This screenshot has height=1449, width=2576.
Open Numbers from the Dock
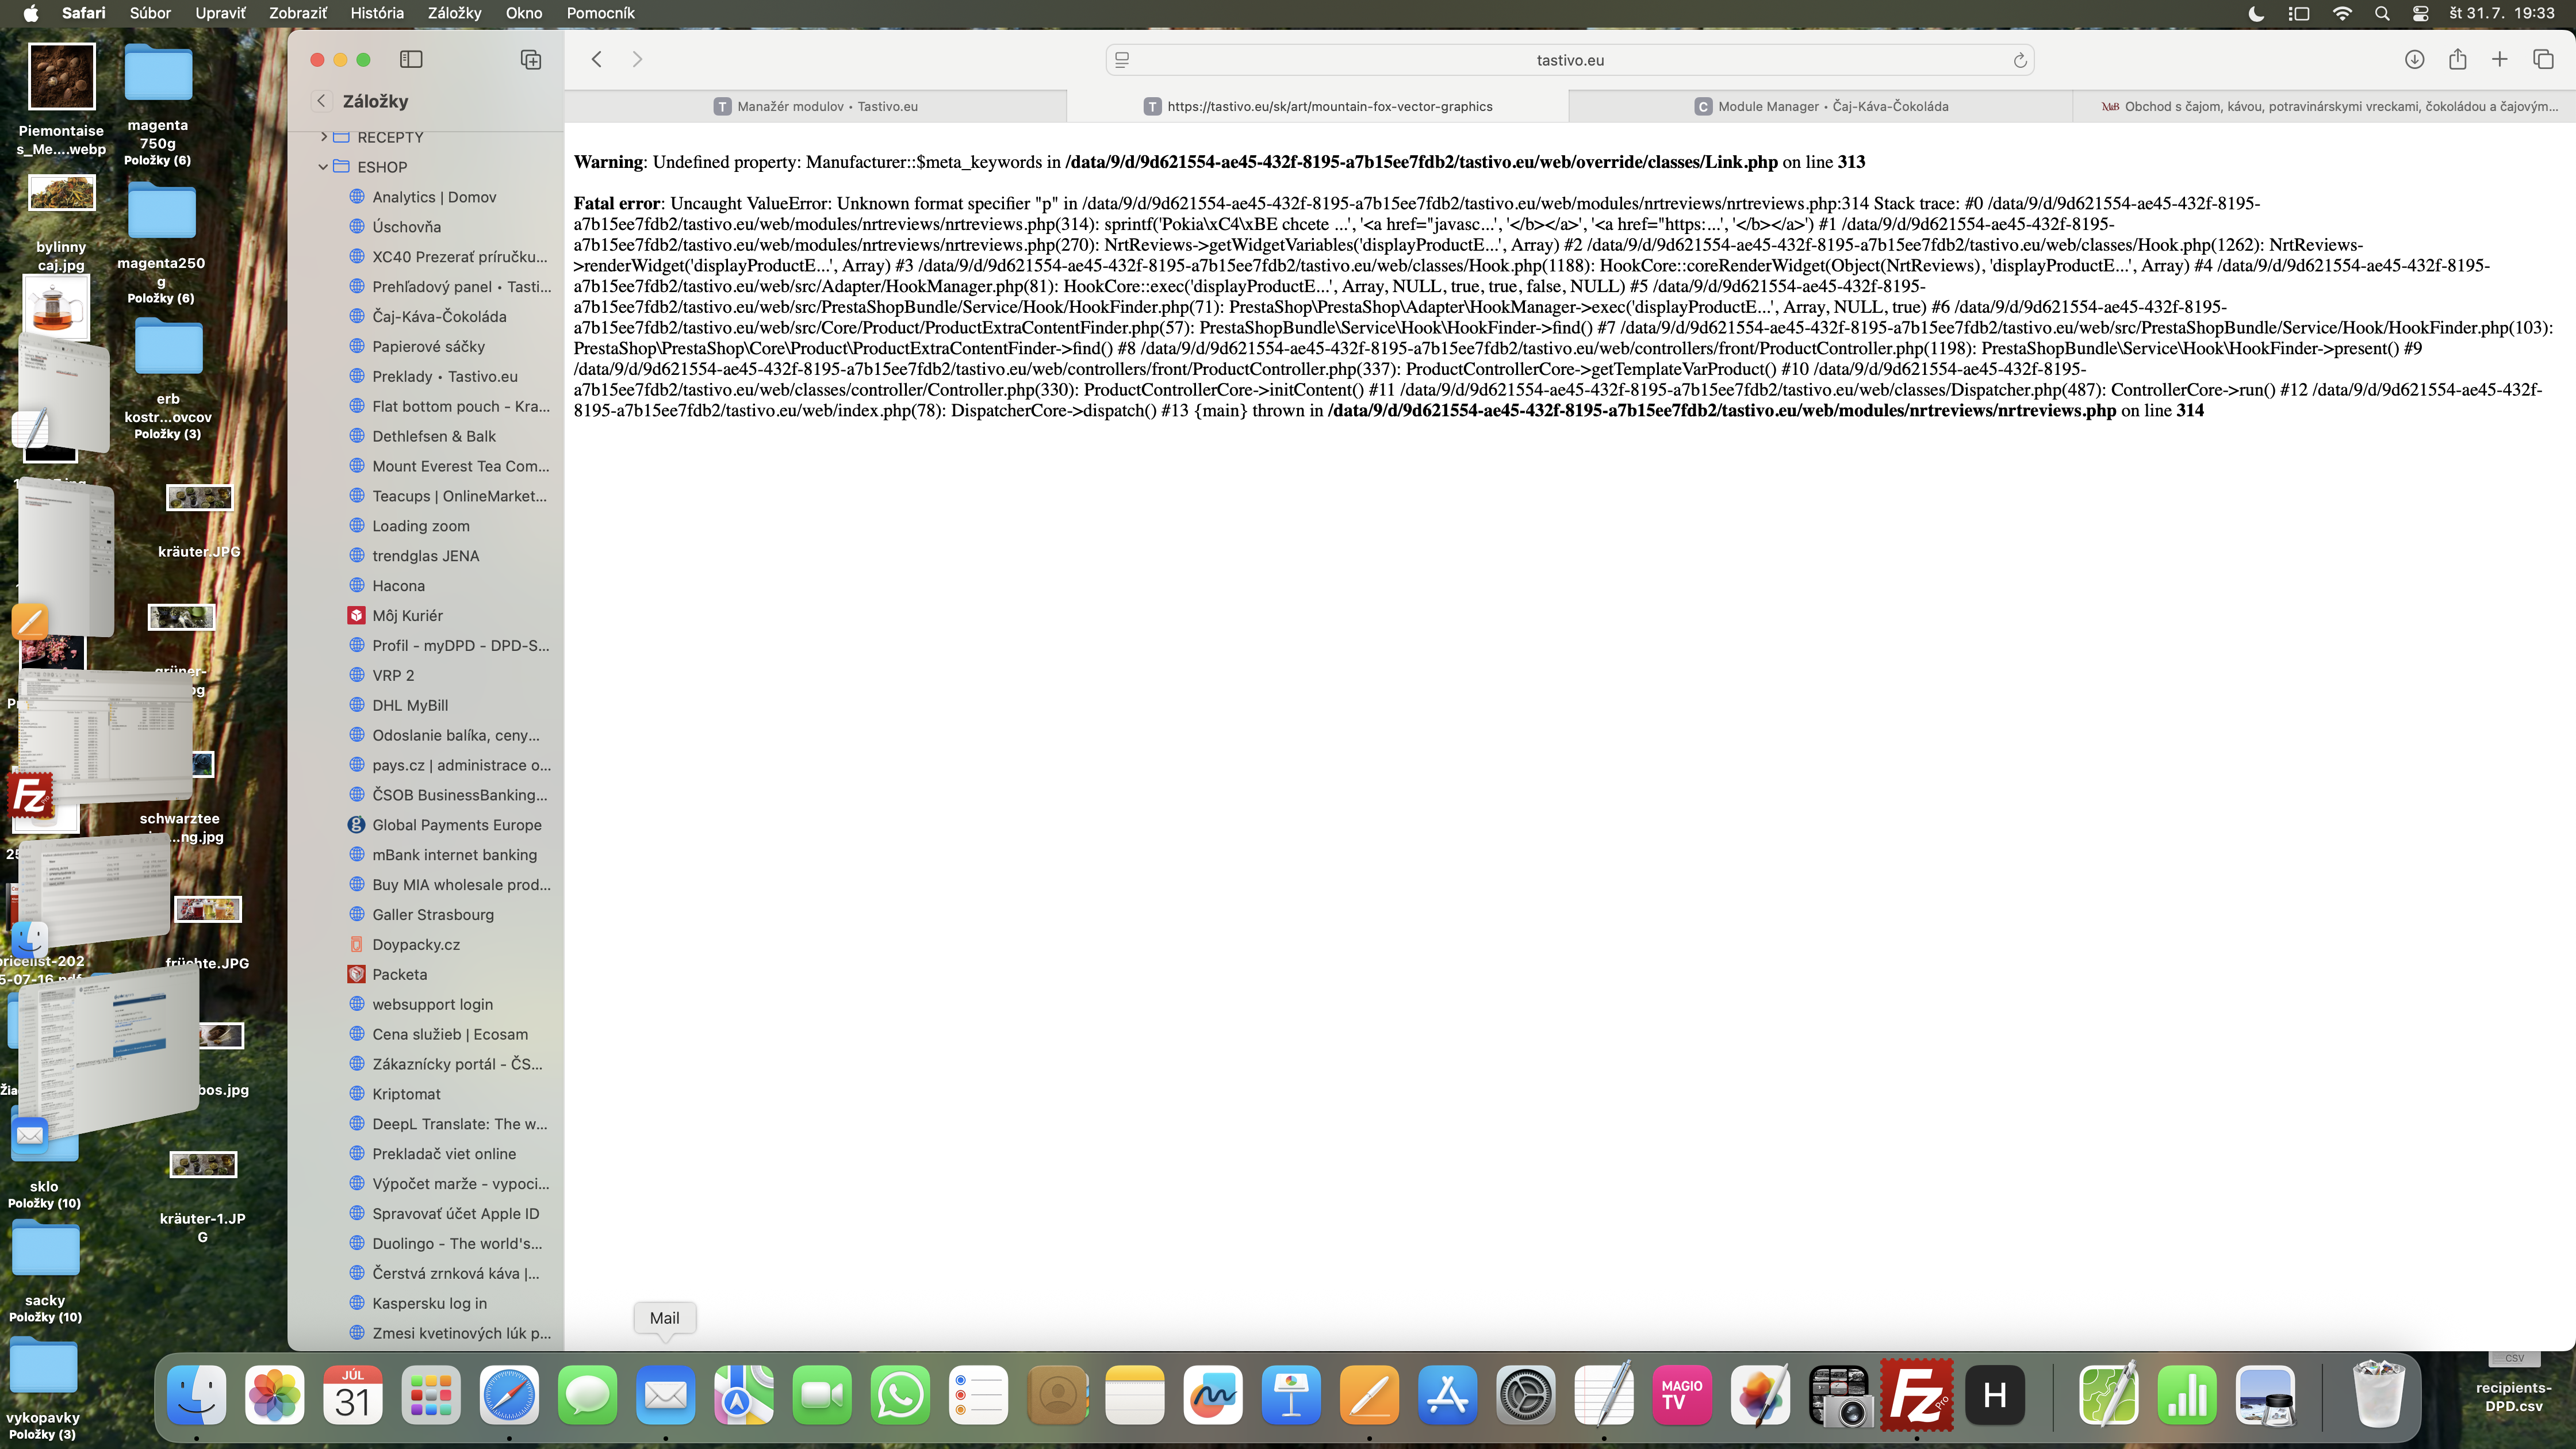(x=2187, y=1395)
